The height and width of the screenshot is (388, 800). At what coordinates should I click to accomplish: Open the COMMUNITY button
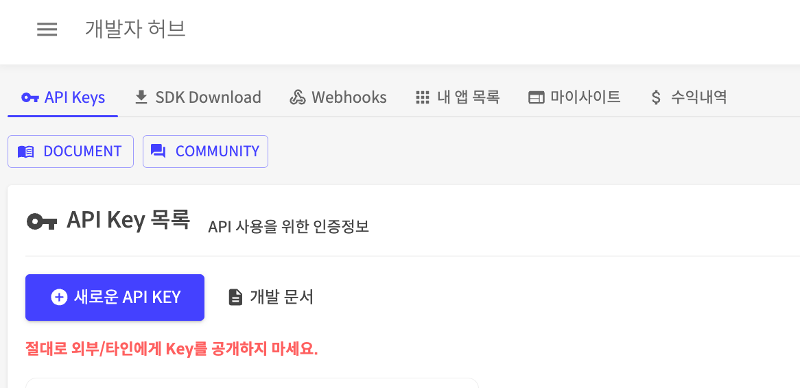click(205, 151)
